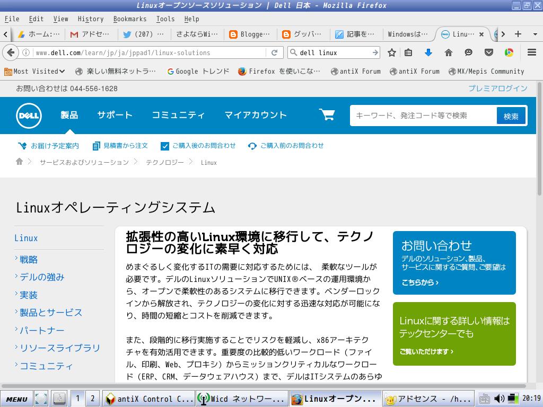Click the プレミアログイン link
543x407 pixels.
[x=498, y=89]
